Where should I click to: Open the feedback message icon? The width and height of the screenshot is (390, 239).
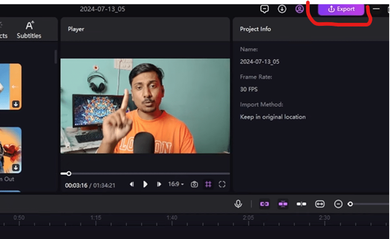[264, 9]
